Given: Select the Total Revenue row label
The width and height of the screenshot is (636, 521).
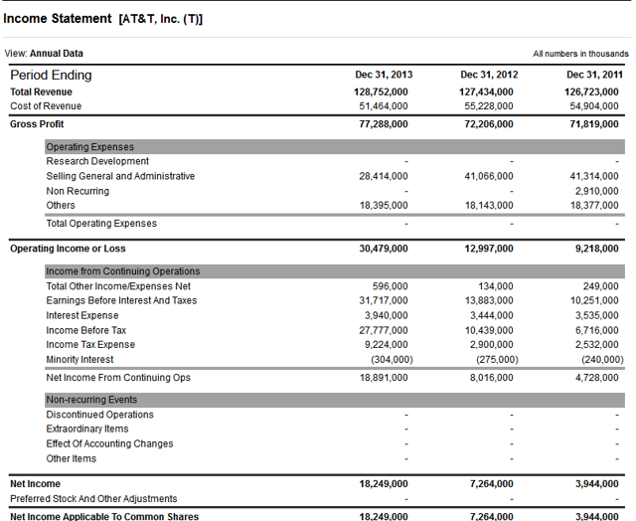Looking at the screenshot, I should pyautogui.click(x=41, y=92).
